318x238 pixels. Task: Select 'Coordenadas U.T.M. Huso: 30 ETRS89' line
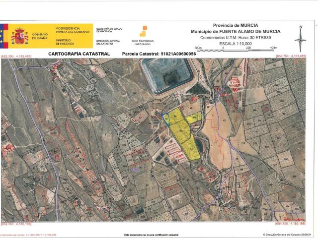pyautogui.click(x=236, y=38)
